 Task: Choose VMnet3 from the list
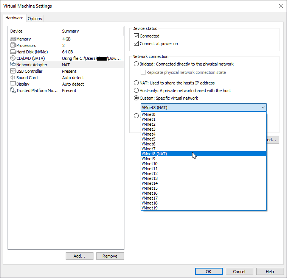click(203, 129)
